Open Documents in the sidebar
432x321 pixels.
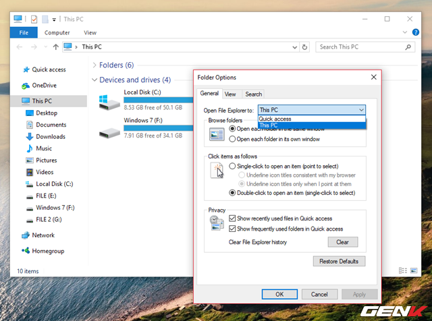pyautogui.click(x=51, y=125)
